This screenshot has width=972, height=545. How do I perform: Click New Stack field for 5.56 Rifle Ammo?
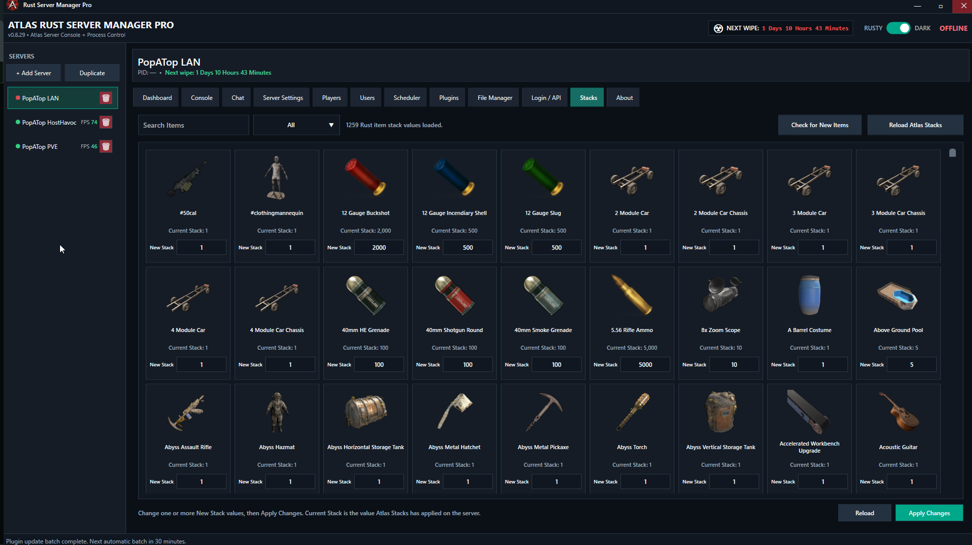pos(645,365)
